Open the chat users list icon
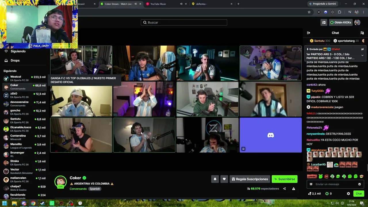368x207 pixels. tap(362, 33)
